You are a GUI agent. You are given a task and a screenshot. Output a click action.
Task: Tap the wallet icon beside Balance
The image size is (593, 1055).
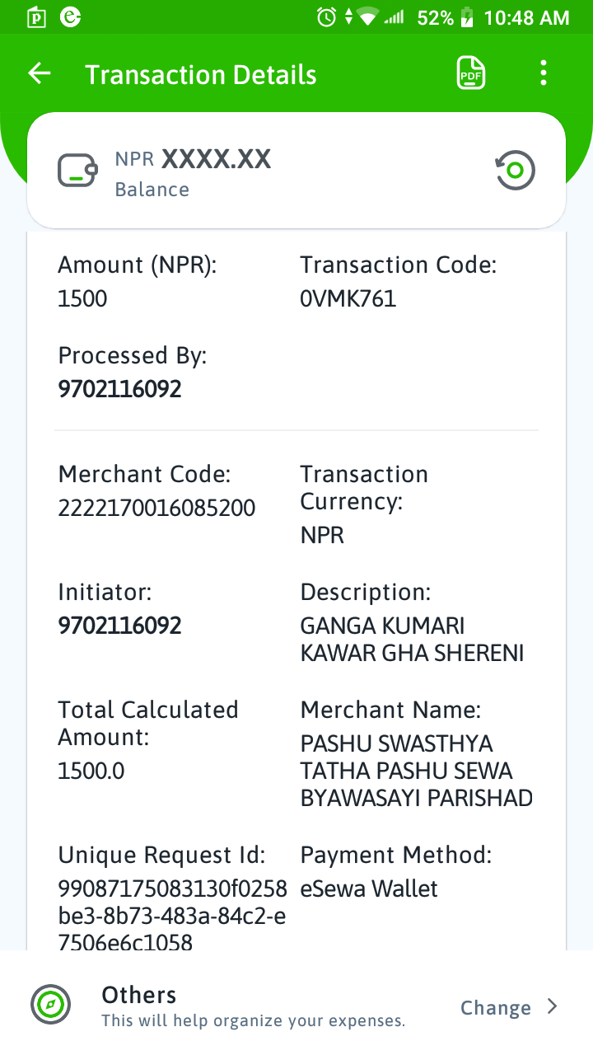[77, 171]
